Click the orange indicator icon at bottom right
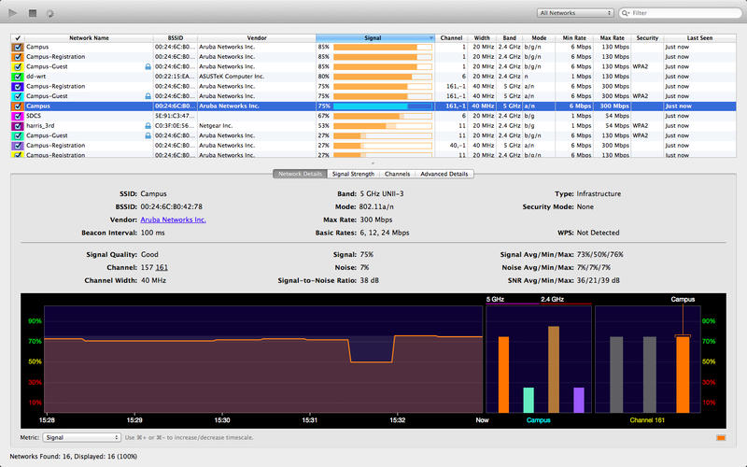The height and width of the screenshot is (467, 747). coord(720,437)
